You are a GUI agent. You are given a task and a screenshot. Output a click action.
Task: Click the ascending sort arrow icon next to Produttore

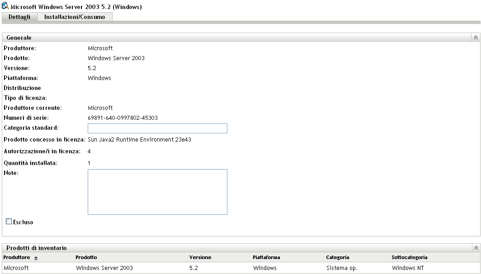36,258
